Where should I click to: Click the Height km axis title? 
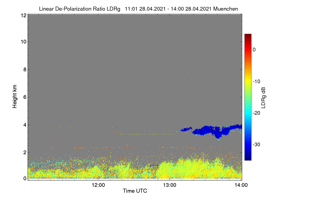click(15, 96)
